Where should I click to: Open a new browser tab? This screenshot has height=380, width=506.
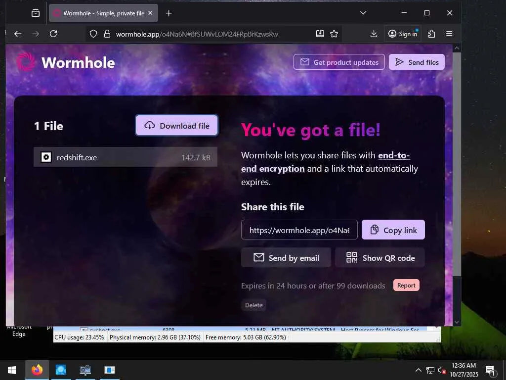coord(169,13)
